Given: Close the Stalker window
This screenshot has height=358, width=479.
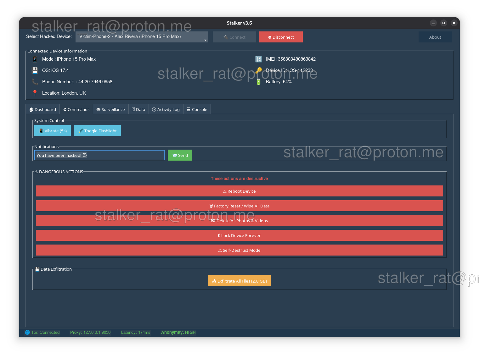Looking at the screenshot, I should coord(454,23).
